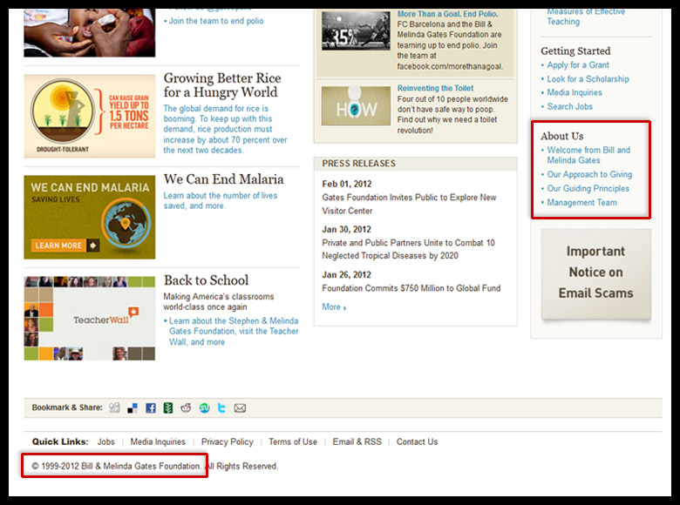The image size is (680, 505).
Task: Click the email envelope share icon
Action: pyautogui.click(x=240, y=407)
